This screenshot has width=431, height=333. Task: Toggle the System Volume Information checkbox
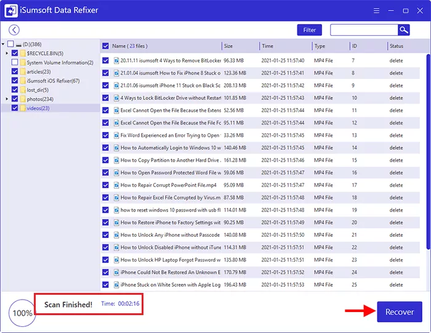point(15,63)
